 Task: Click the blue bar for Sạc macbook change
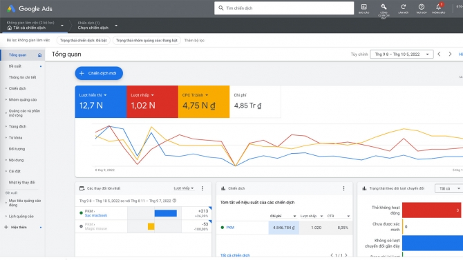[x=166, y=213]
